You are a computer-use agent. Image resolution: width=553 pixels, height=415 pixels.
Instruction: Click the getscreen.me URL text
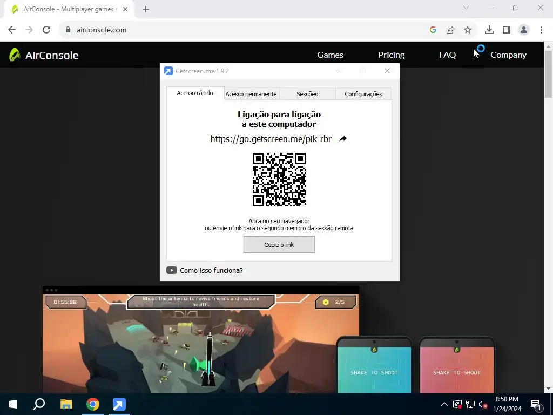coord(271,139)
